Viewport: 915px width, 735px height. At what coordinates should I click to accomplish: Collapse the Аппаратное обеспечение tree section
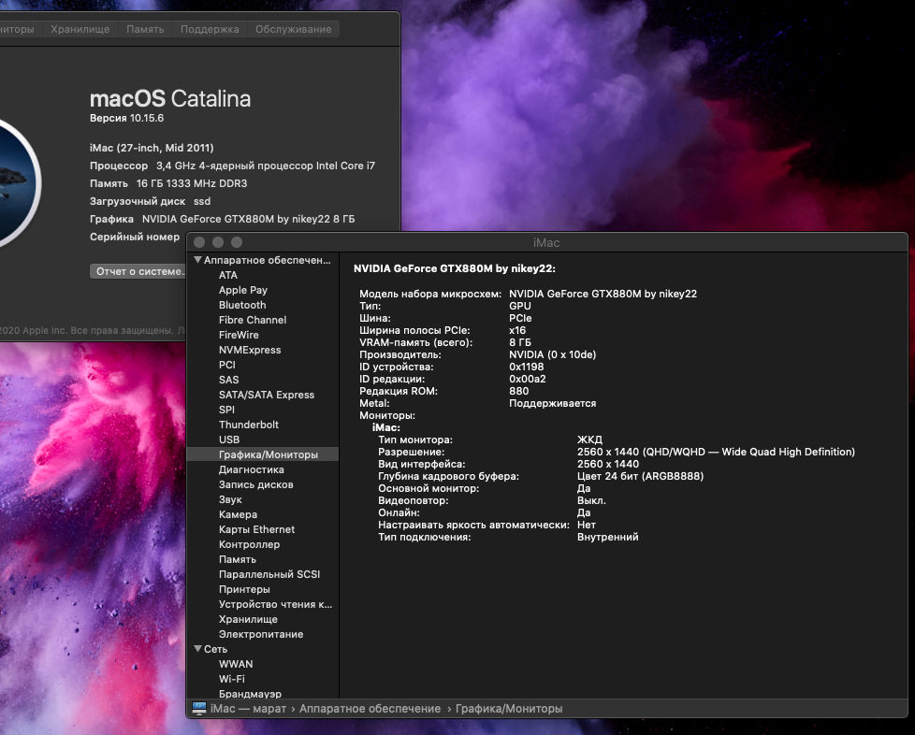(197, 260)
